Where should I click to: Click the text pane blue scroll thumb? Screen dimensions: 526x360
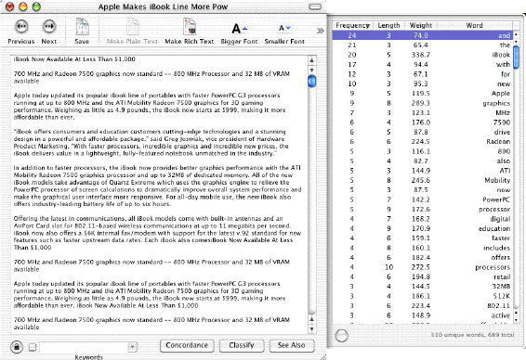pyautogui.click(x=311, y=81)
